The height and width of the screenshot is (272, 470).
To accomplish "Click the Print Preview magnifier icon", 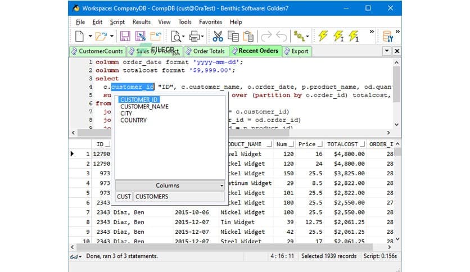I will pos(176,37).
